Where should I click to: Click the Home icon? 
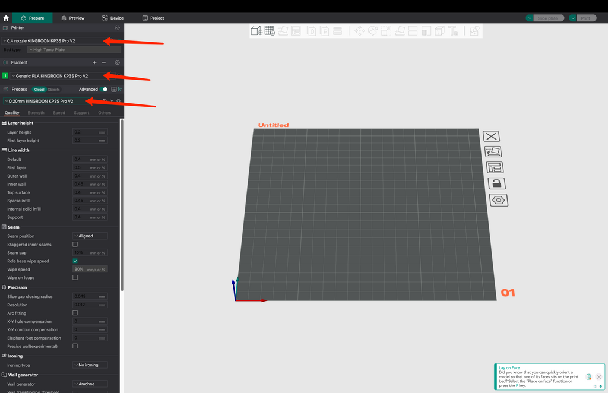point(6,18)
